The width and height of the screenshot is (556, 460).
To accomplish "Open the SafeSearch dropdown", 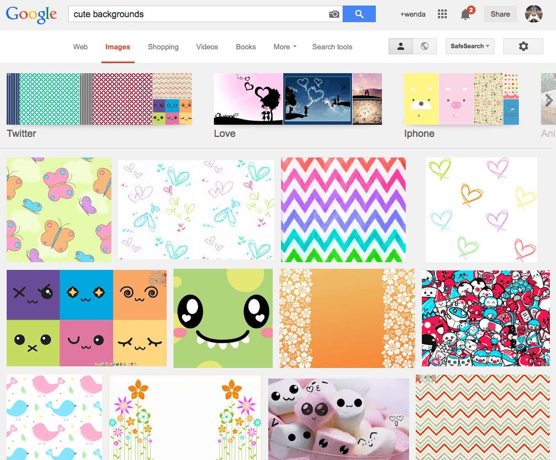I will [x=470, y=46].
